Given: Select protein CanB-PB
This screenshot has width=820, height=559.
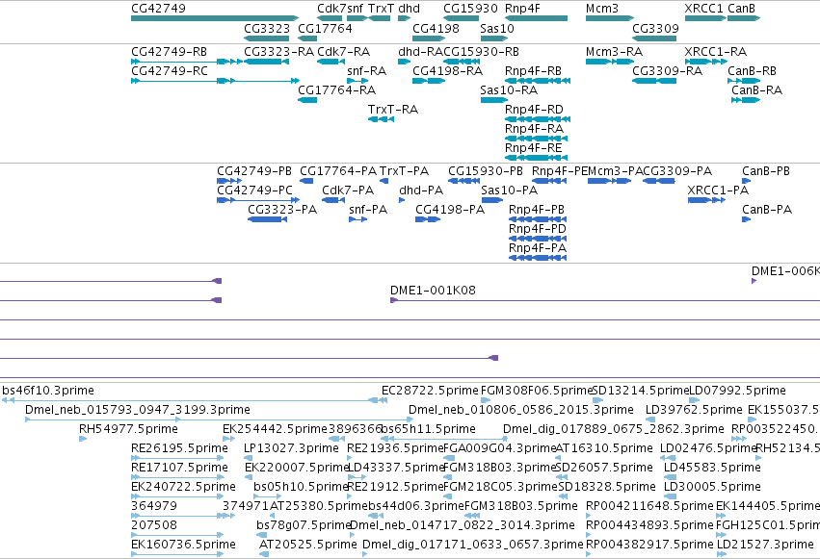Looking at the screenshot, I should pos(746,181).
